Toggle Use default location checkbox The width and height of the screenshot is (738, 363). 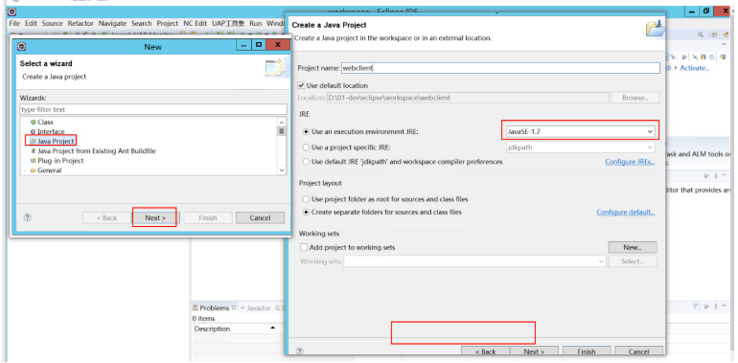(302, 85)
